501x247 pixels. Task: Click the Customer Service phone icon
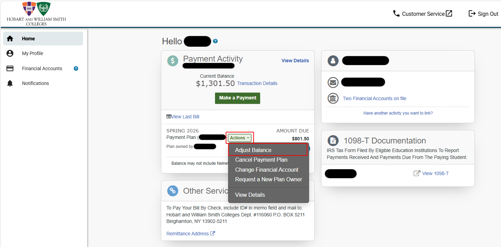tap(396, 14)
